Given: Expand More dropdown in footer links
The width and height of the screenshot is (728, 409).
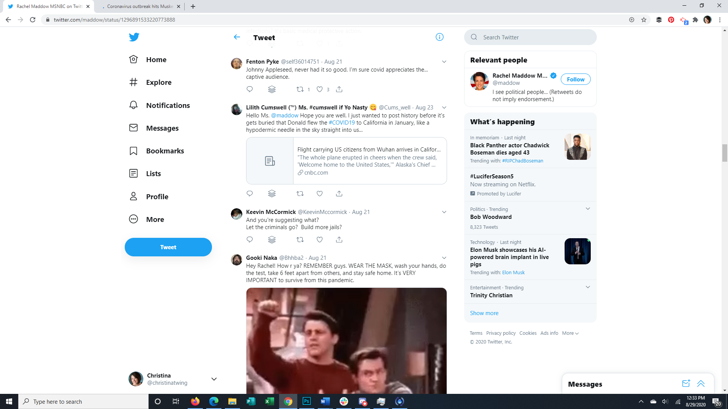Looking at the screenshot, I should [570, 333].
